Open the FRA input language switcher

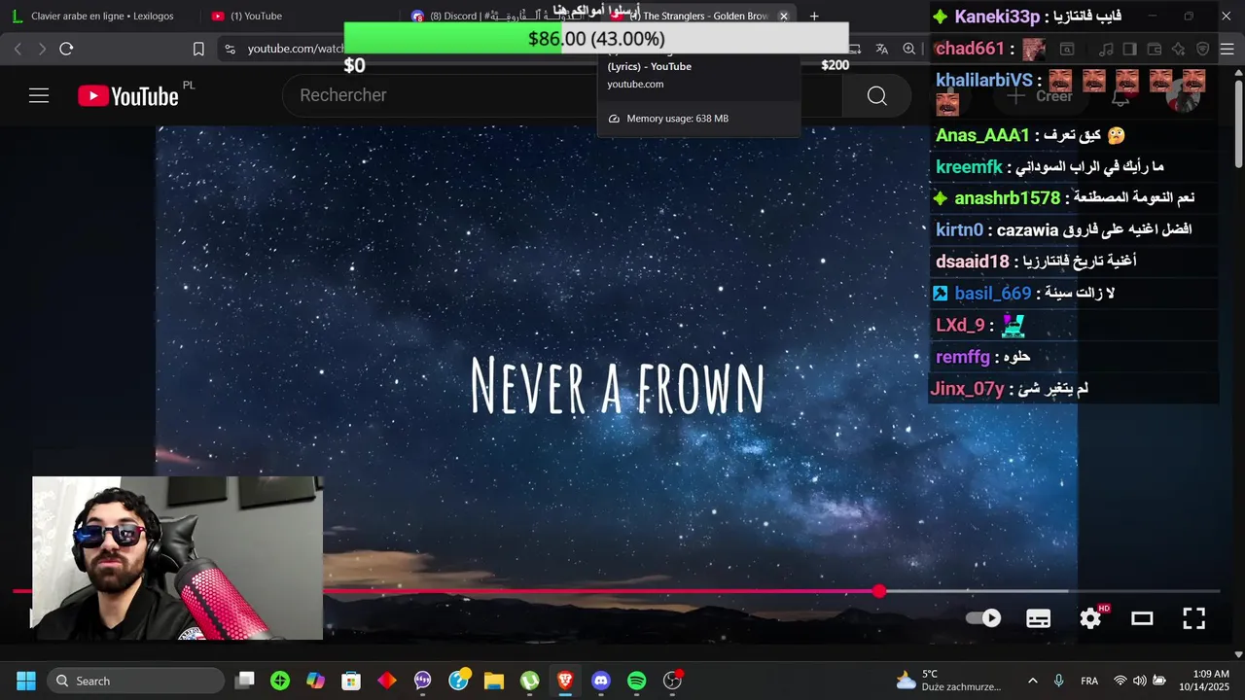click(1090, 681)
